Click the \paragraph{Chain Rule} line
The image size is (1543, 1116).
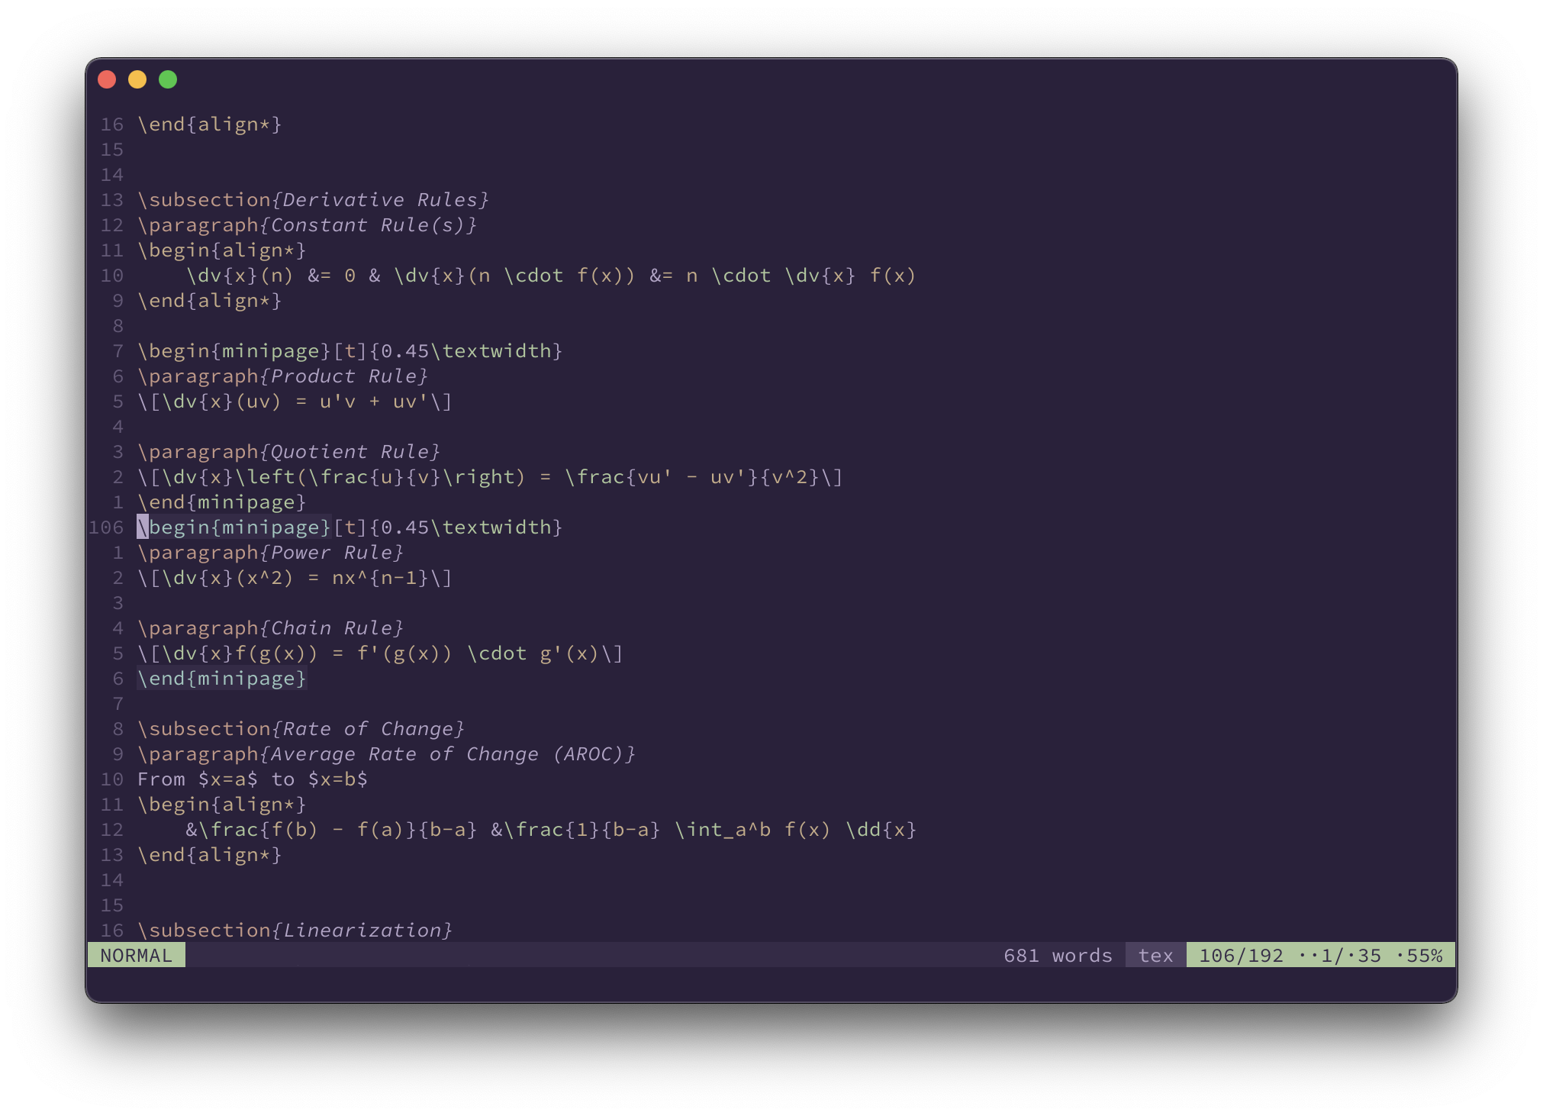tap(270, 628)
